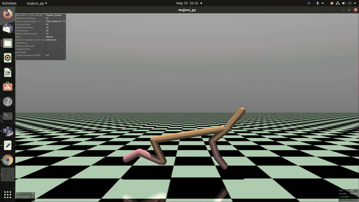Open the accessibility menu icon
The height and width of the screenshot is (202, 359).
[x=317, y=3]
